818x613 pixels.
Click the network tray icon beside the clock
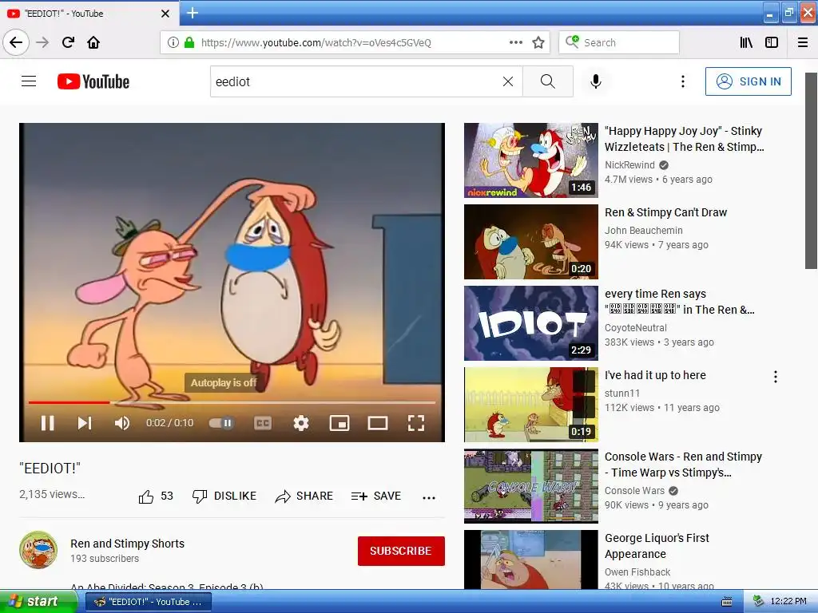(x=758, y=602)
